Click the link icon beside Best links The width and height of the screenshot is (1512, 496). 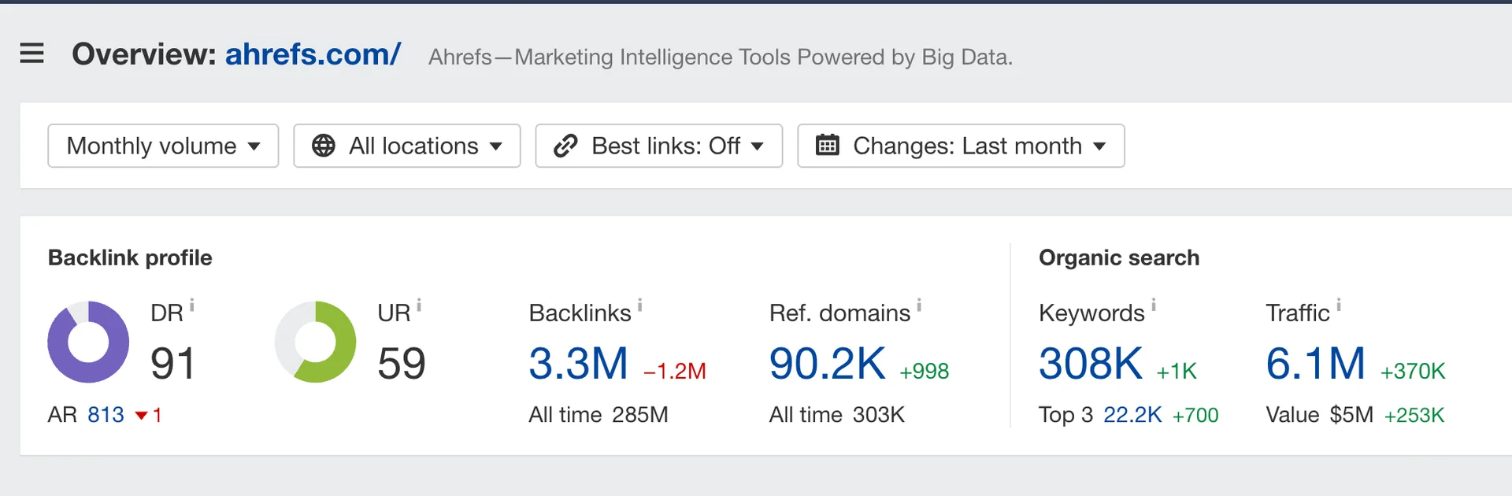[565, 146]
